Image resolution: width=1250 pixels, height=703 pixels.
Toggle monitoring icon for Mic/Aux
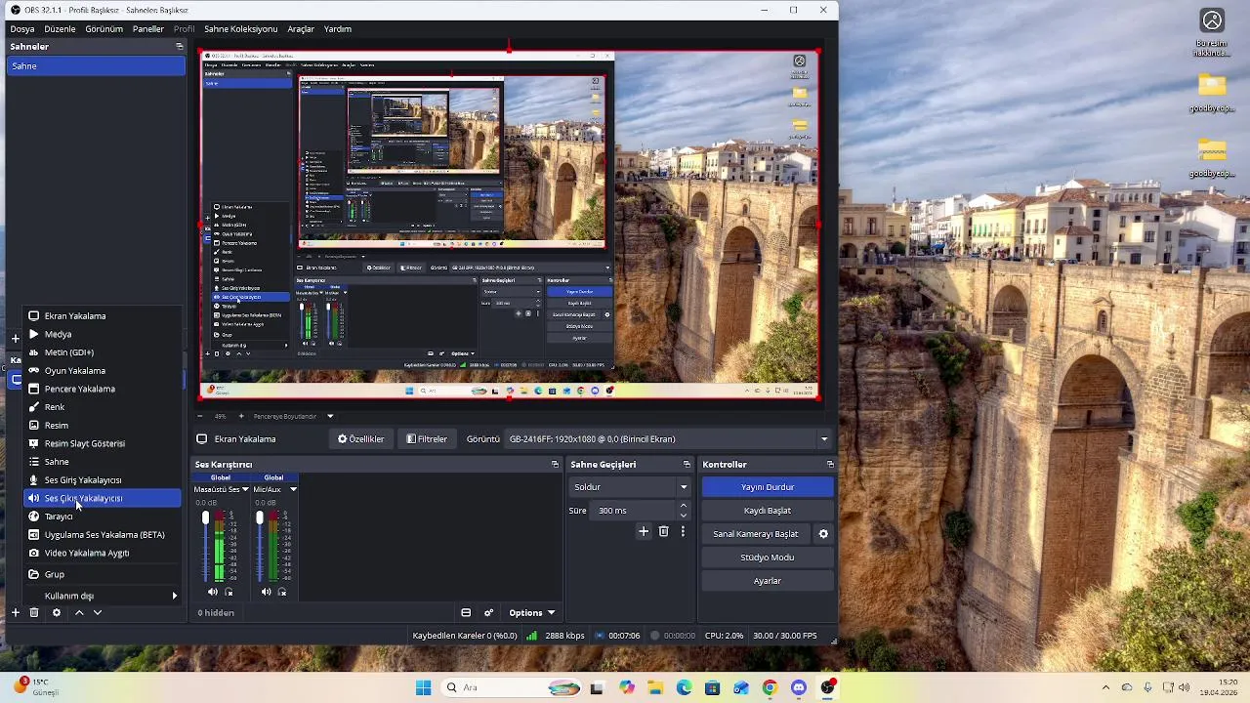coord(282,592)
